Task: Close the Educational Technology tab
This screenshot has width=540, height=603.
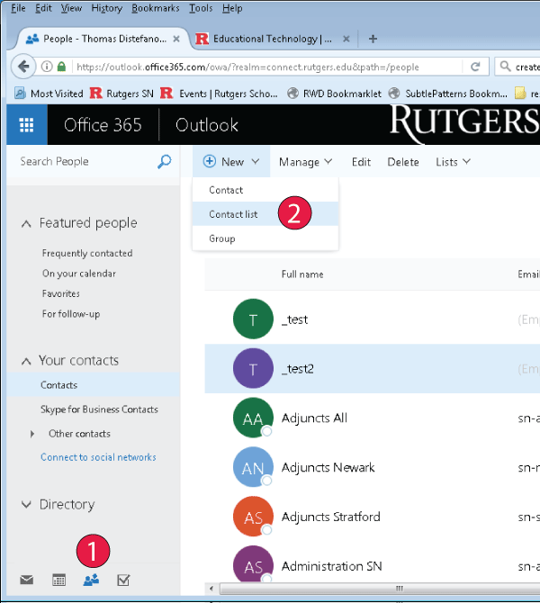Action: [346, 39]
